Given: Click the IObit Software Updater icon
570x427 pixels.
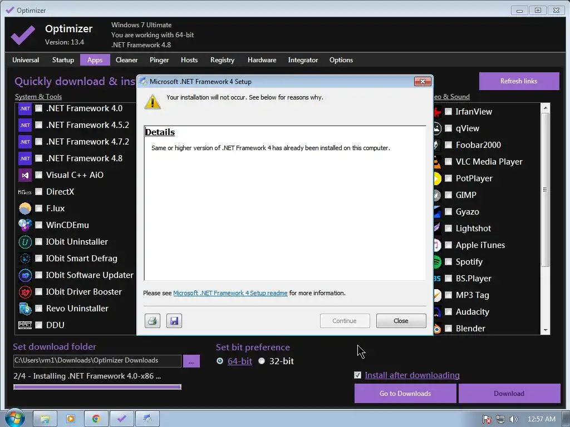Looking at the screenshot, I should [x=25, y=275].
